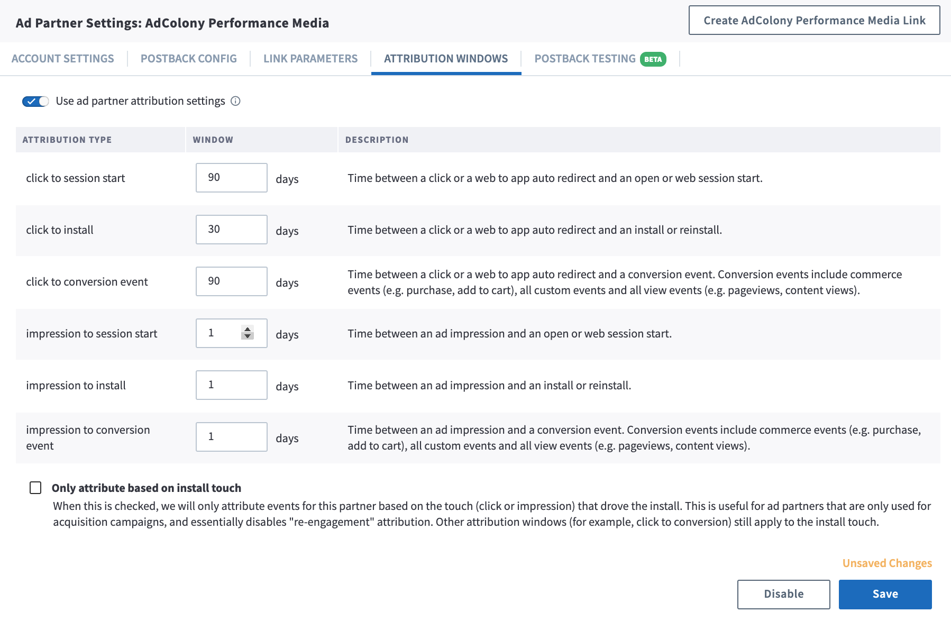Focus the click to session start field
The image size is (951, 621).
(x=232, y=178)
